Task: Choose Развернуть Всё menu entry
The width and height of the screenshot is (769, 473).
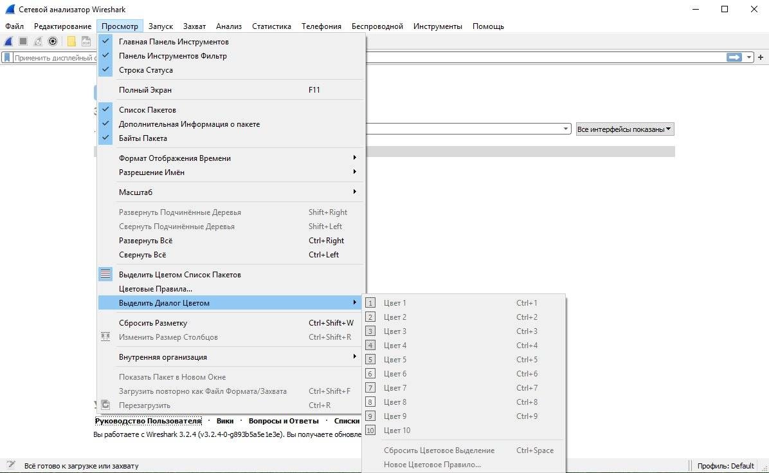Action: coord(231,241)
